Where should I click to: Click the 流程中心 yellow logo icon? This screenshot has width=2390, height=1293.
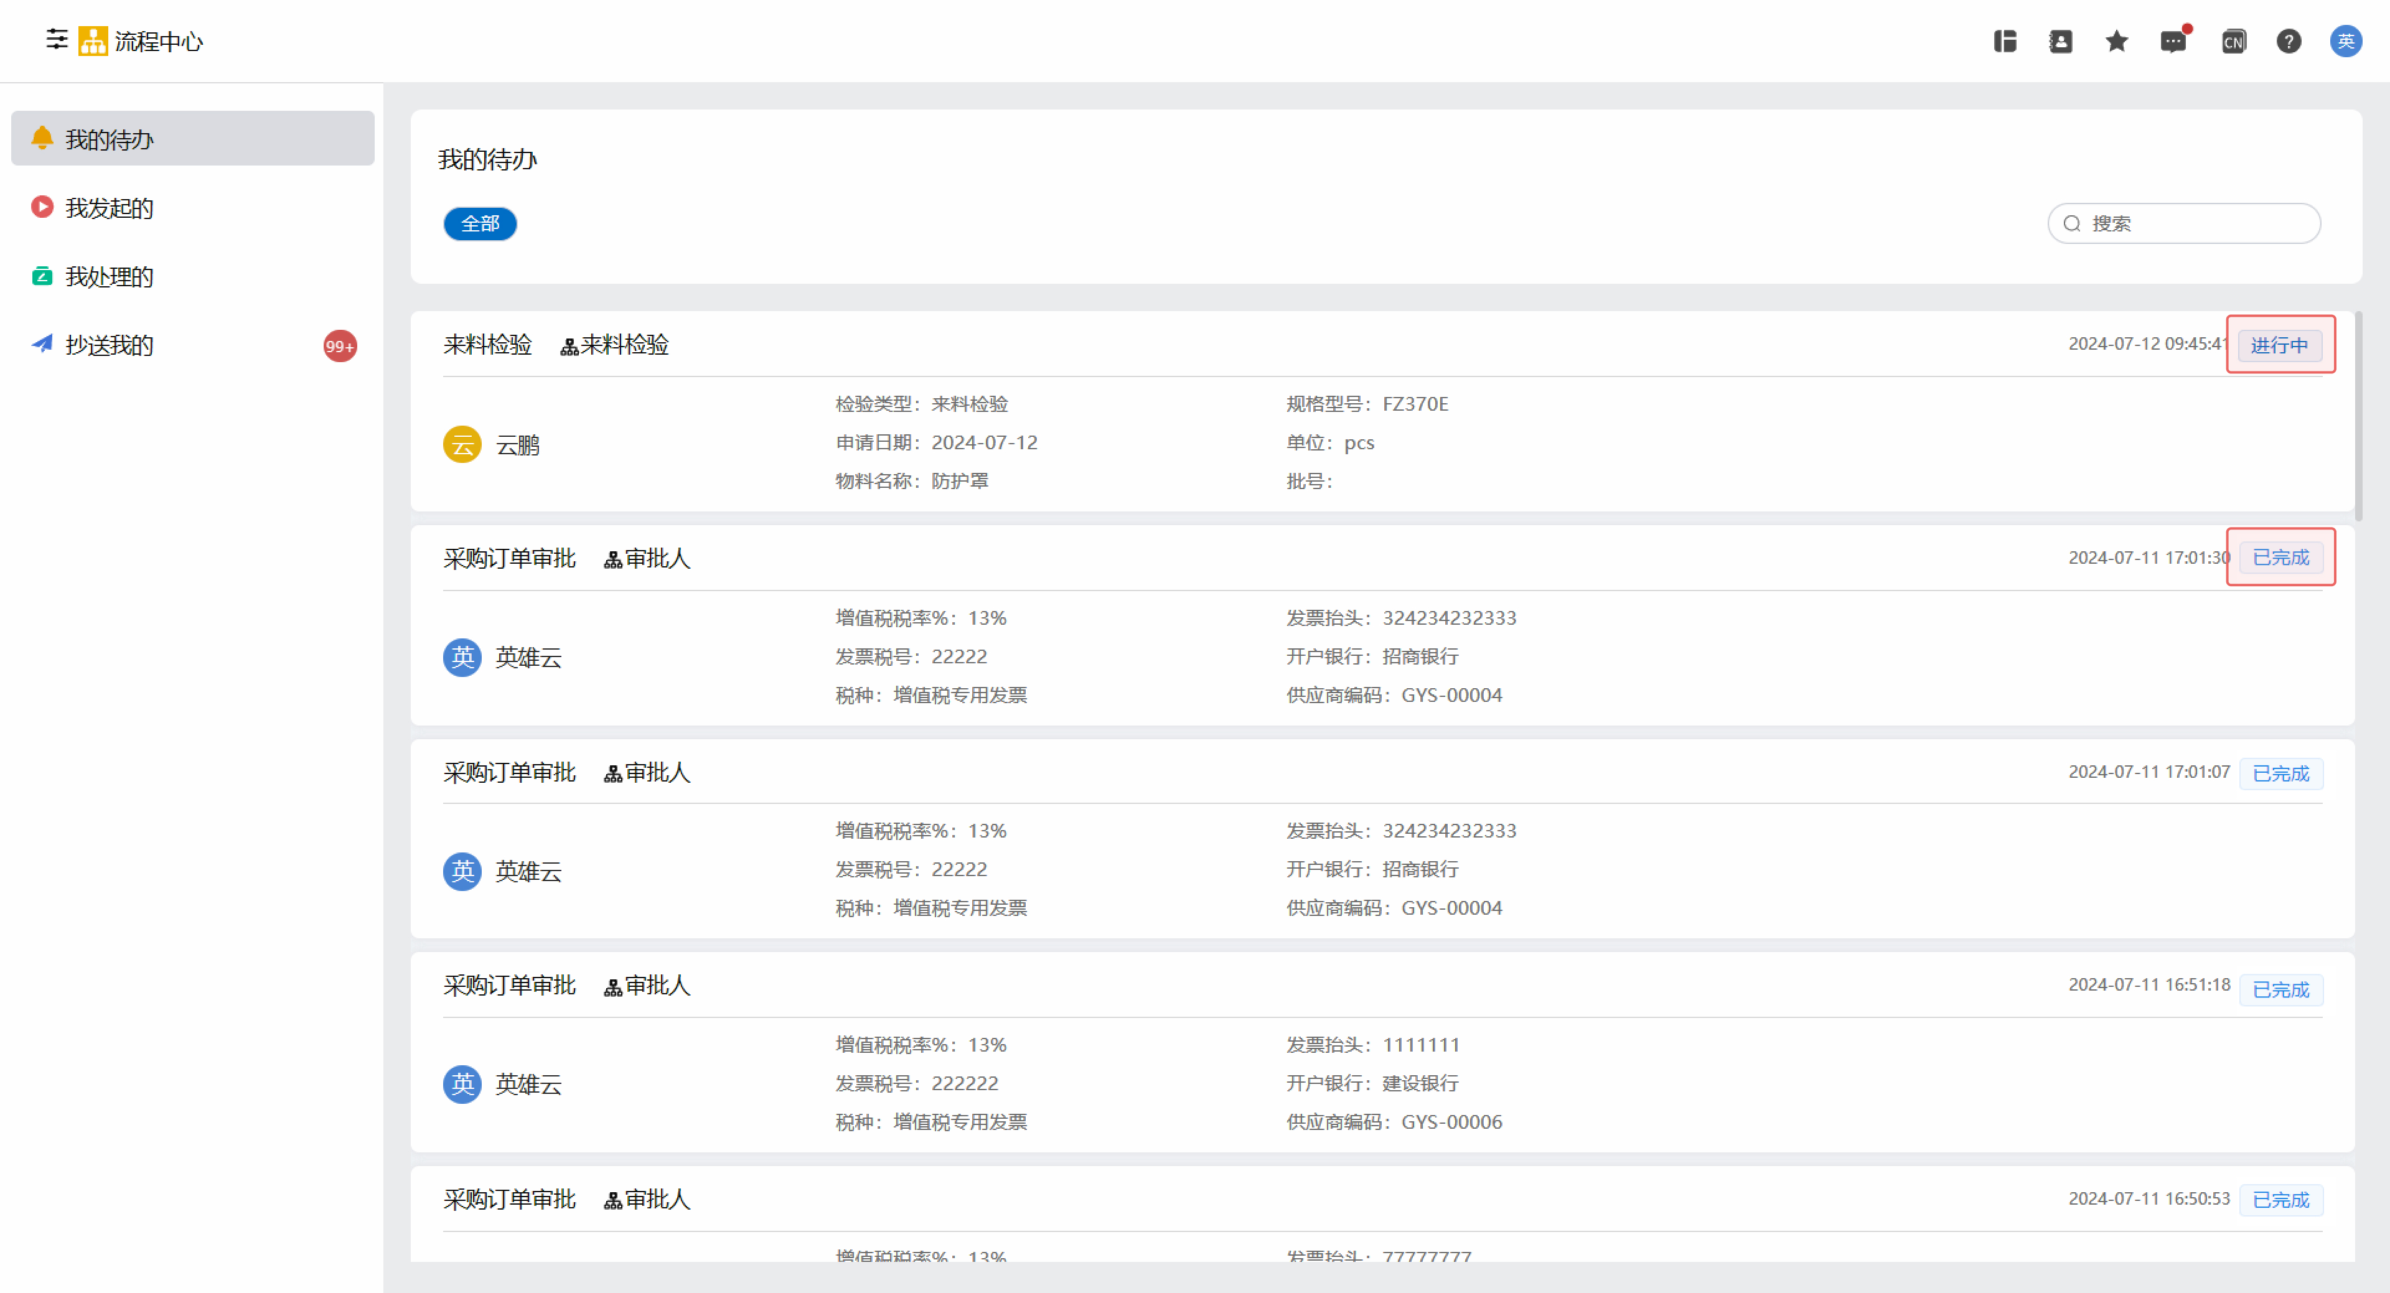tap(93, 41)
